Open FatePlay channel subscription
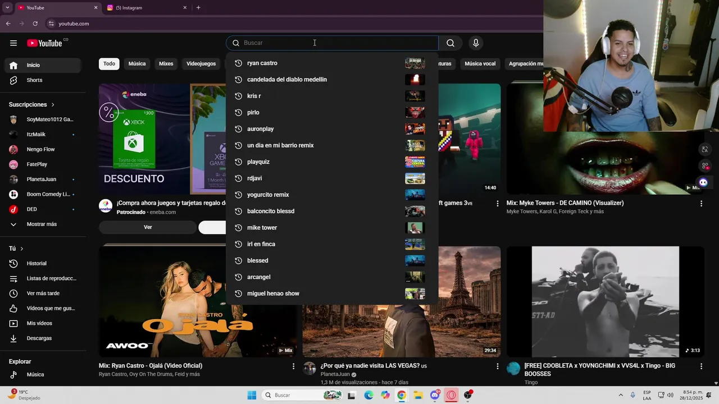This screenshot has width=719, height=404. tap(43, 164)
